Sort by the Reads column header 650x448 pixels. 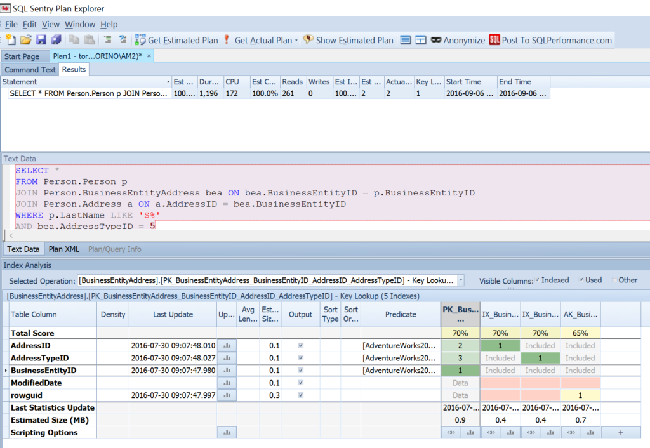click(293, 82)
